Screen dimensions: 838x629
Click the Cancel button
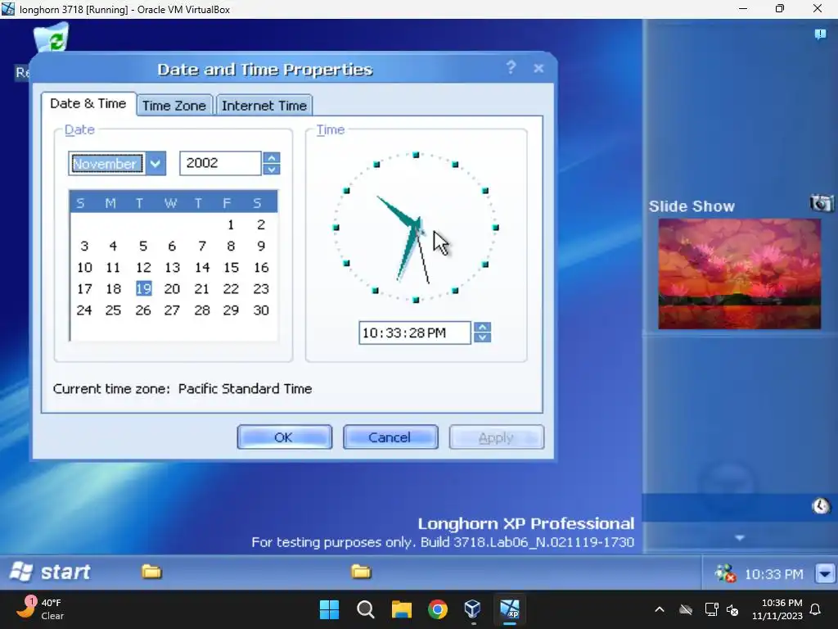coord(390,437)
